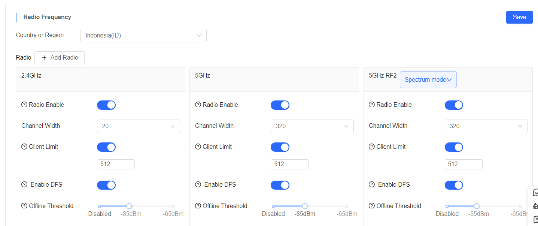The height and width of the screenshot is (226, 538).
Task: Click the 2.4GHz client limit number field
Action: (x=116, y=164)
